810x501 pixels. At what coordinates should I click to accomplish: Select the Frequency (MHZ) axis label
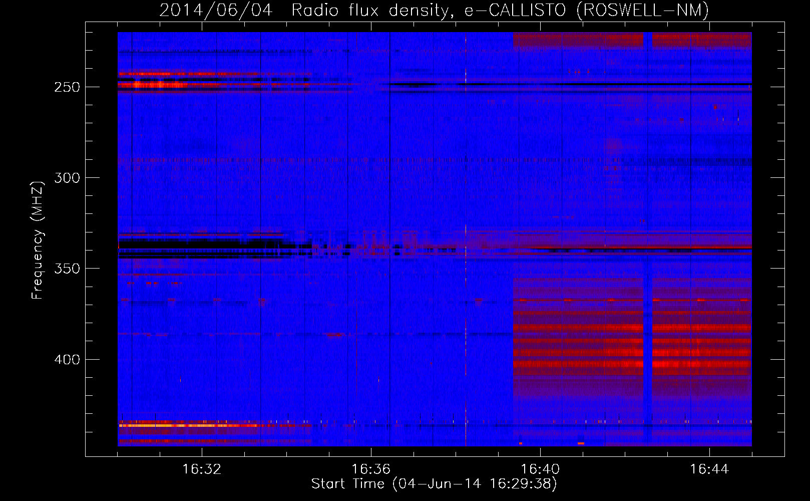[x=38, y=240]
